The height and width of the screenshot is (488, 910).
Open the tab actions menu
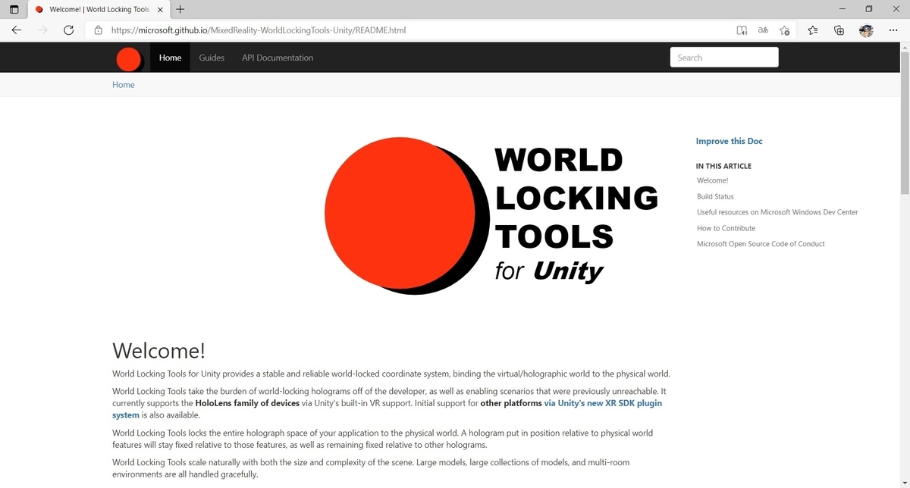pyautogui.click(x=13, y=9)
